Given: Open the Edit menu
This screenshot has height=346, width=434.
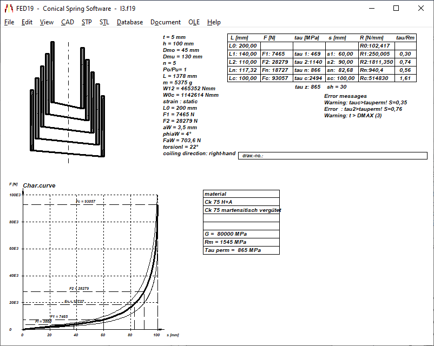Looking at the screenshot, I should [x=27, y=22].
